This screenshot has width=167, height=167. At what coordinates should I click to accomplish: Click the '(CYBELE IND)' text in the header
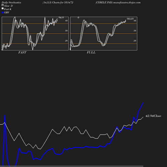[104, 2]
